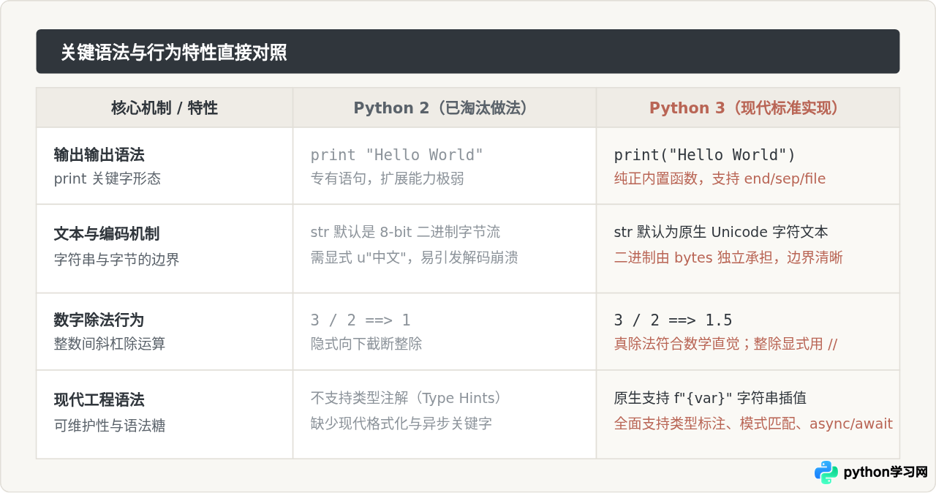This screenshot has width=936, height=493.
Task: Click the code '3 / 2 ==> 1'
Action: click(361, 320)
